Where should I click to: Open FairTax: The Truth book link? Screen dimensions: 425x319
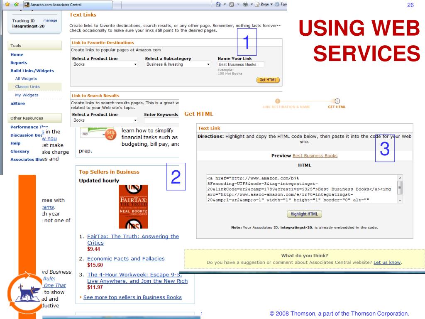[x=133, y=240]
